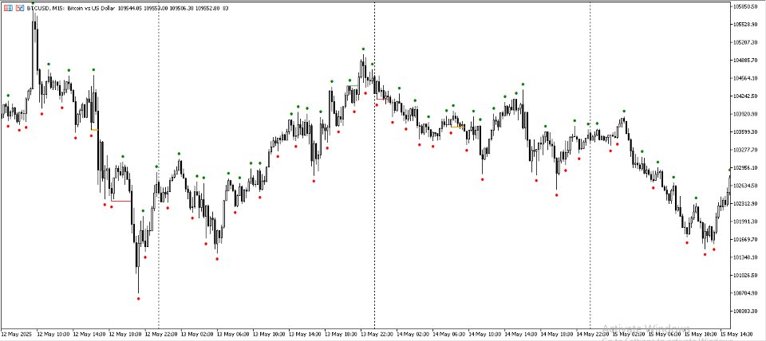Click the '13 May 14:30' time axis label
The height and width of the screenshot is (341, 766).
(306, 335)
